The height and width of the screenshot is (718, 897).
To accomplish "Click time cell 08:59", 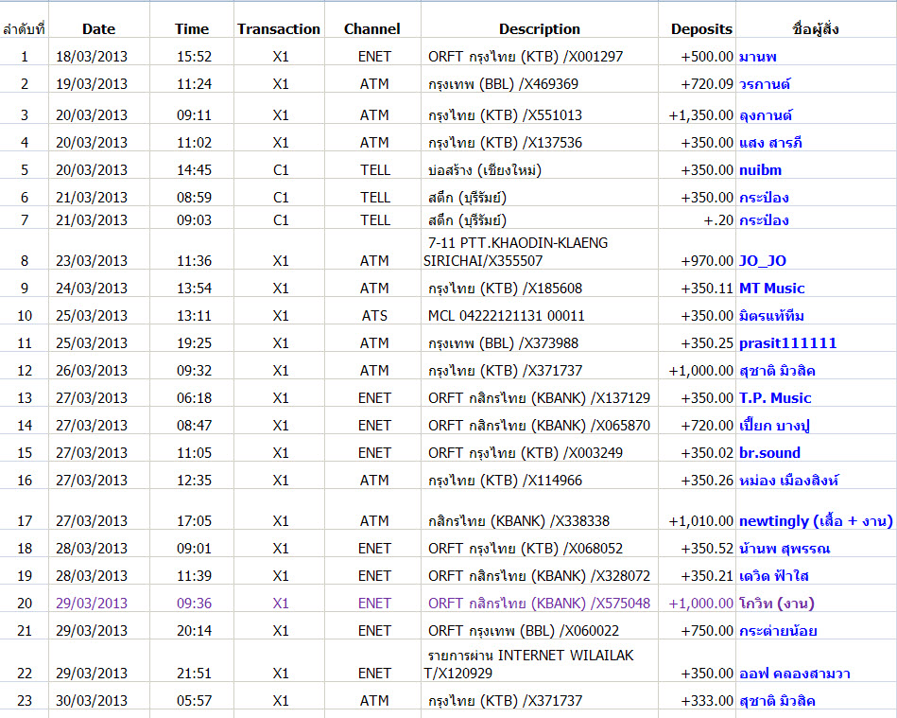I will [x=194, y=198].
